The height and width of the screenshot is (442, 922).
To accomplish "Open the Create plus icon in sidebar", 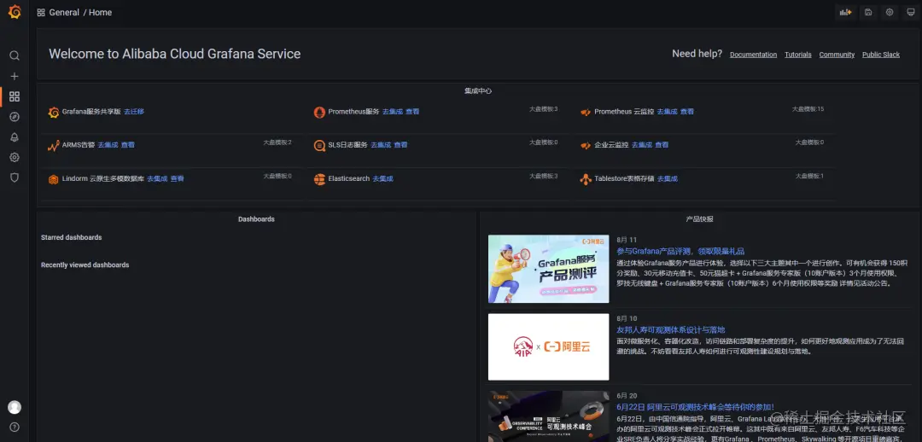I will (15, 77).
